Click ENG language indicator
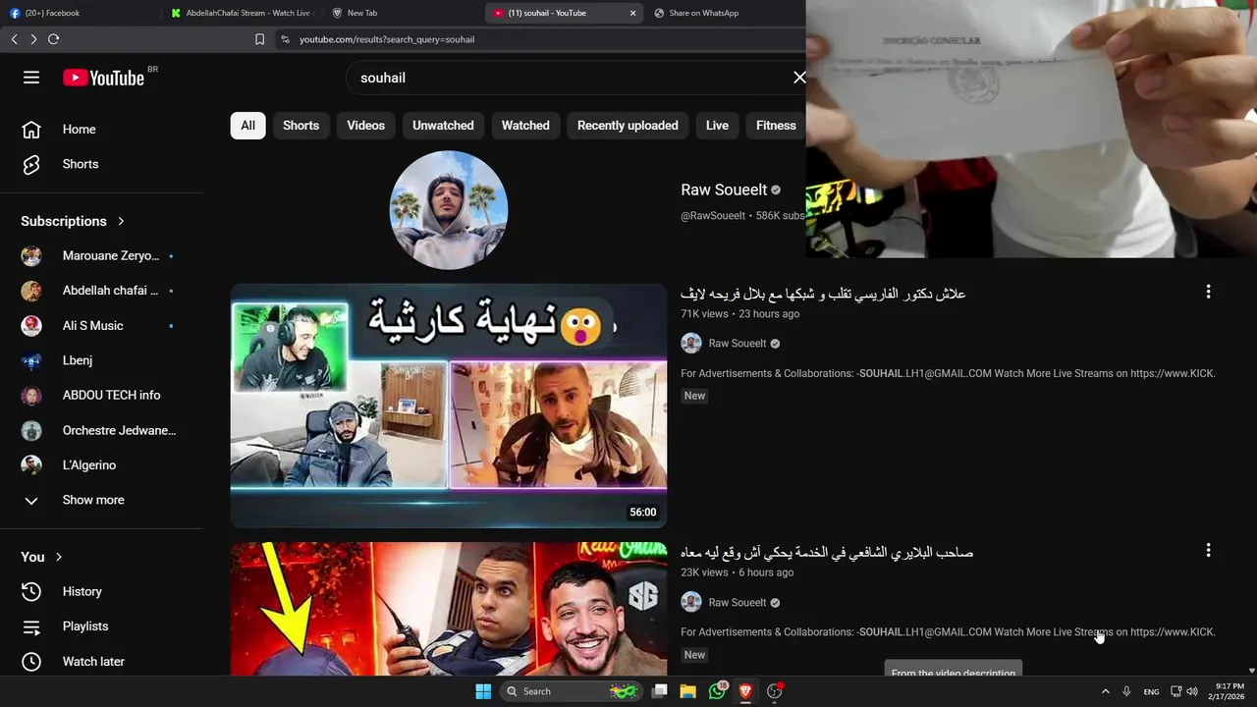Image resolution: width=1257 pixels, height=707 pixels. pos(1151,691)
